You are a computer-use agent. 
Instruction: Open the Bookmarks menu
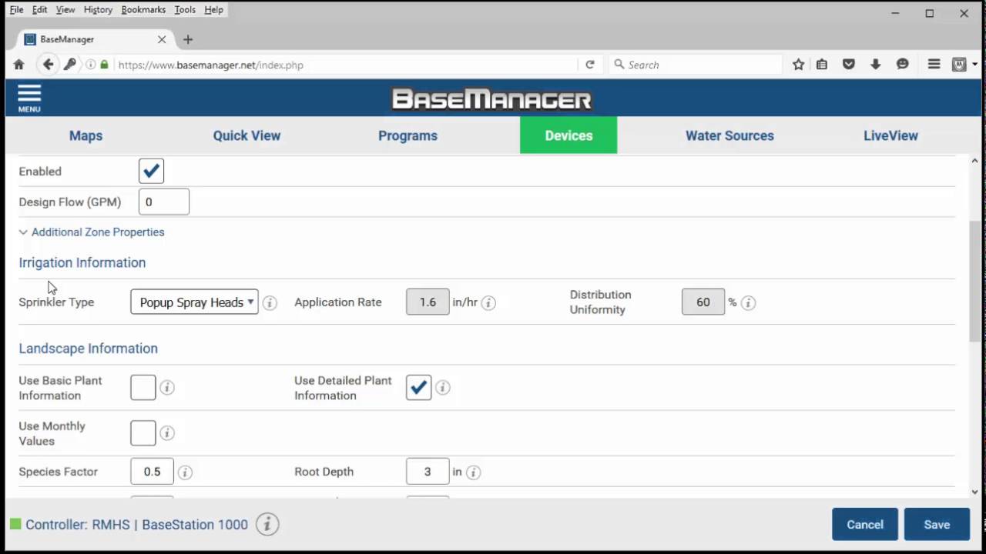pos(143,9)
